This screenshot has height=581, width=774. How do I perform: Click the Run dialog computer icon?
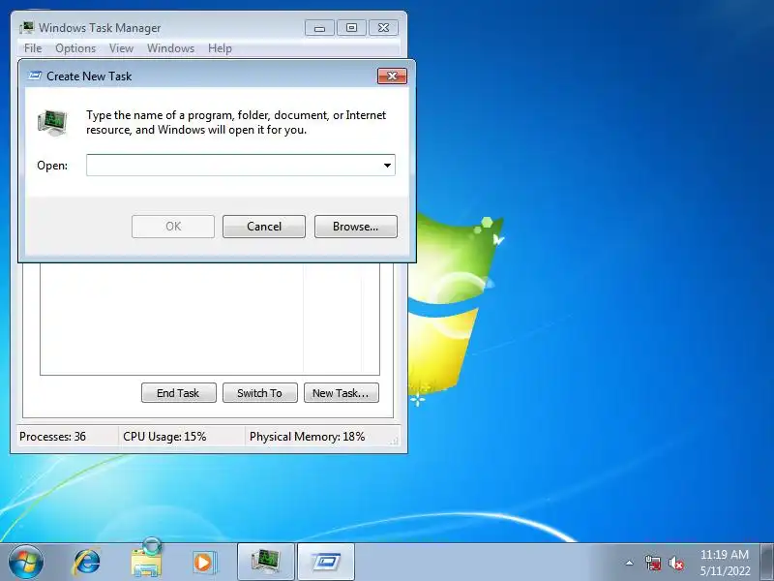[x=52, y=123]
